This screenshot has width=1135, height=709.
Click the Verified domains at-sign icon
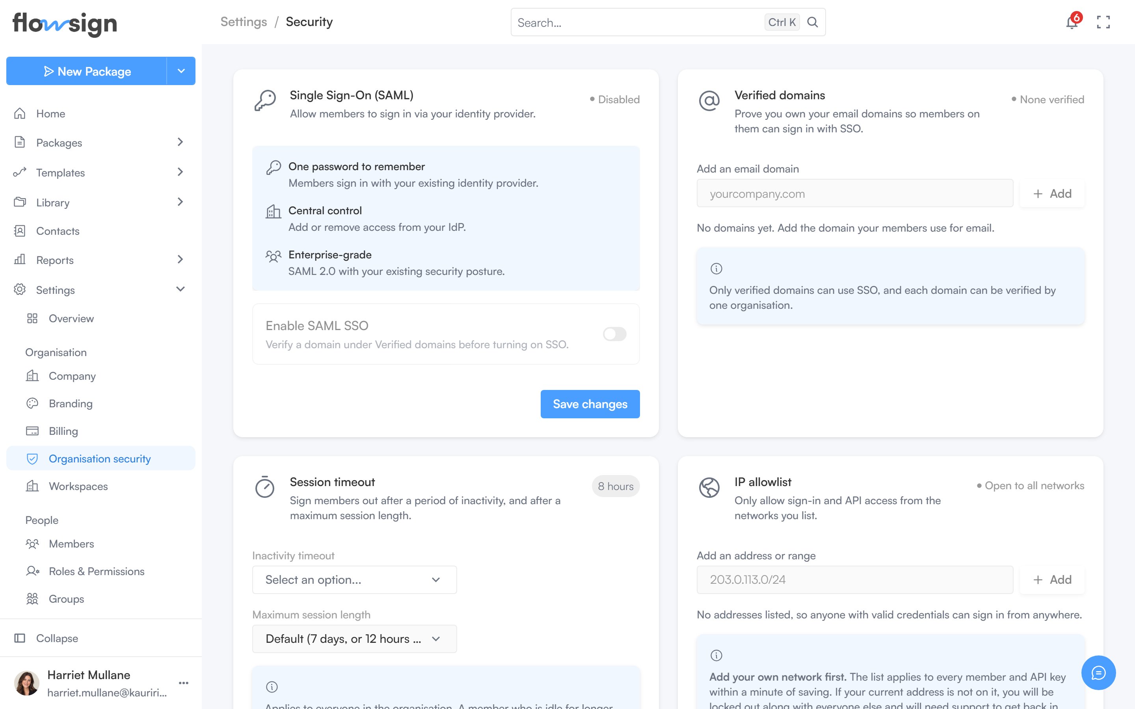[709, 100]
